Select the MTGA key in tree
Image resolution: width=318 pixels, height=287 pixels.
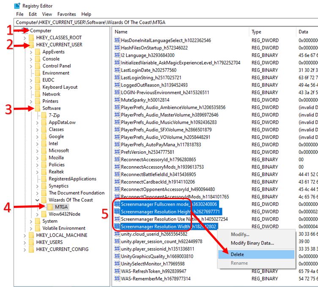(61, 207)
